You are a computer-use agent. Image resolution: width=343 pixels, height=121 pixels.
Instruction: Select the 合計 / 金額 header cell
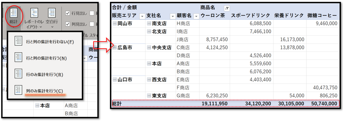124,7
